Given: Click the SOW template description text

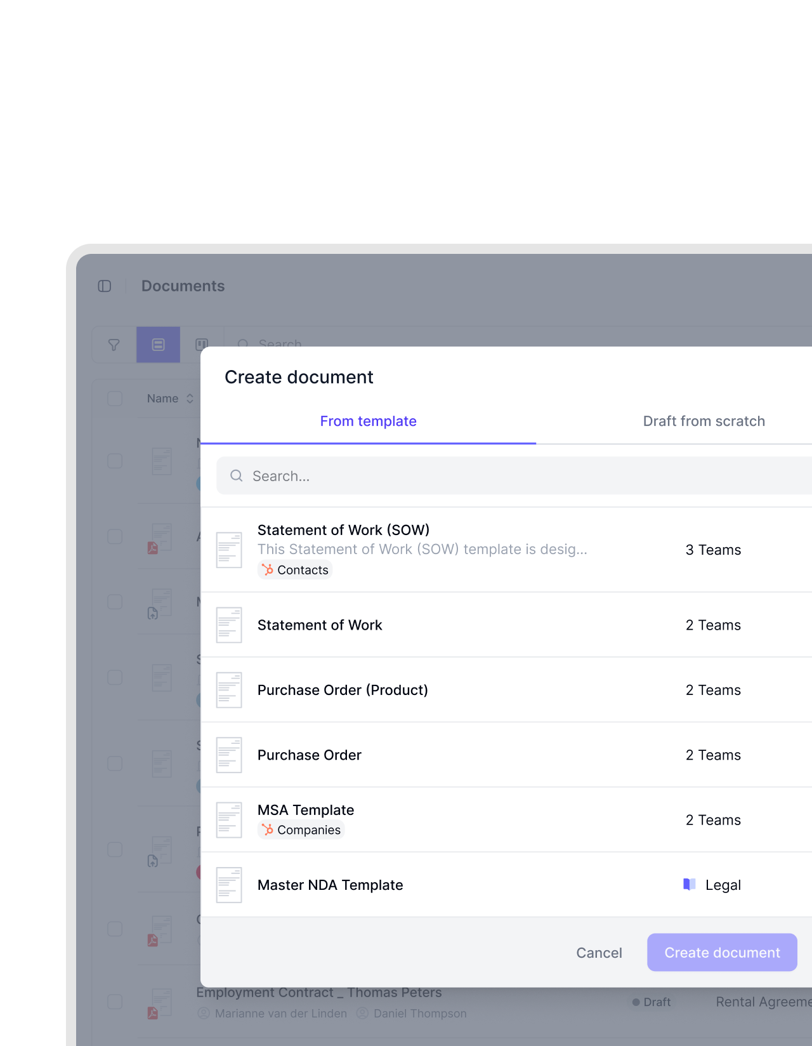Looking at the screenshot, I should 422,550.
